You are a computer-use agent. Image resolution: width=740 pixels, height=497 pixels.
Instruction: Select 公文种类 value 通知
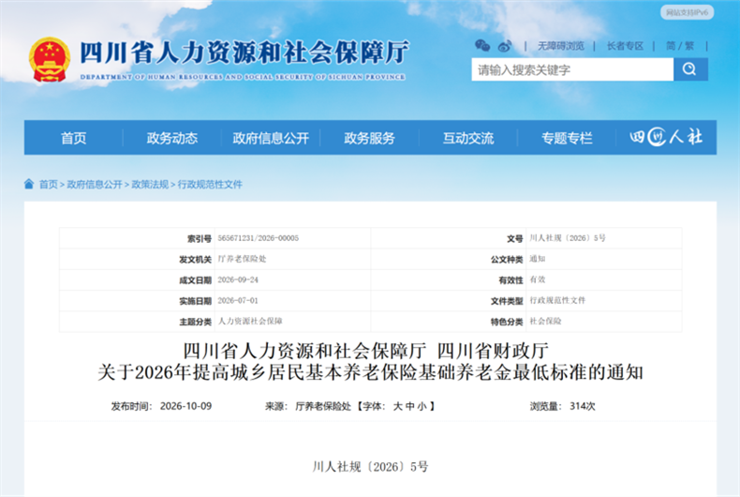click(537, 259)
